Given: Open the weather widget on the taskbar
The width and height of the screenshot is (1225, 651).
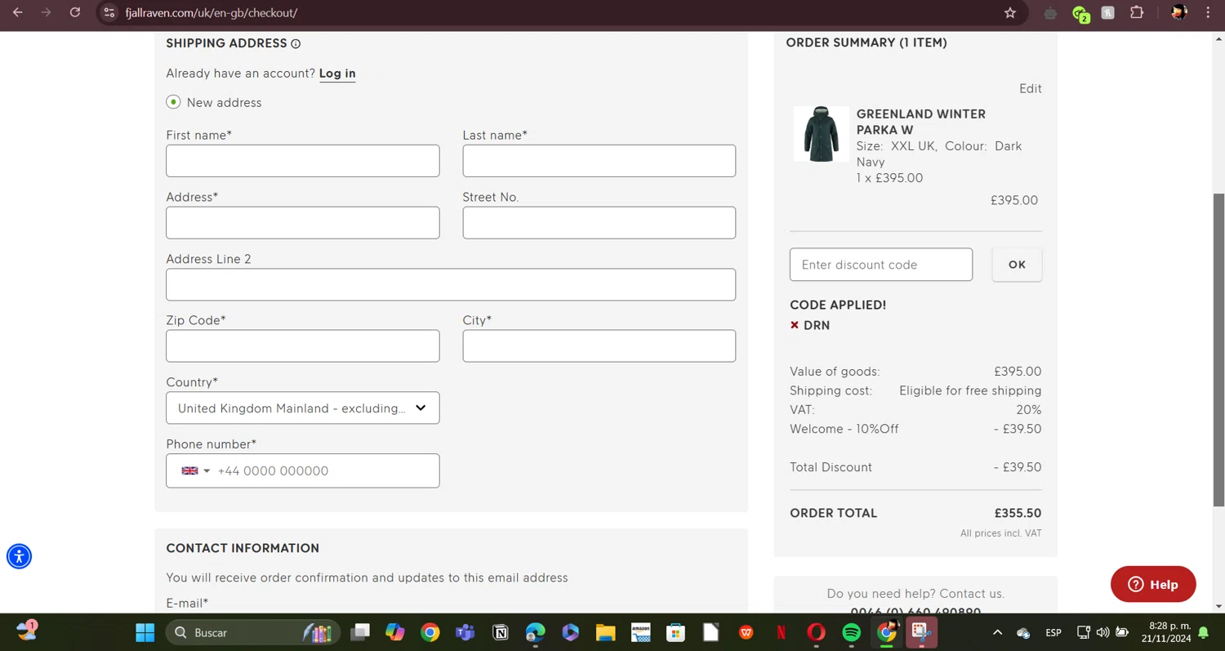Looking at the screenshot, I should tap(27, 631).
